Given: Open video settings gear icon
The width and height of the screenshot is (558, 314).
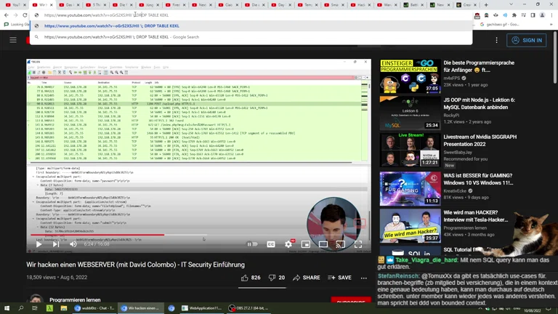Looking at the screenshot, I should pos(288,245).
